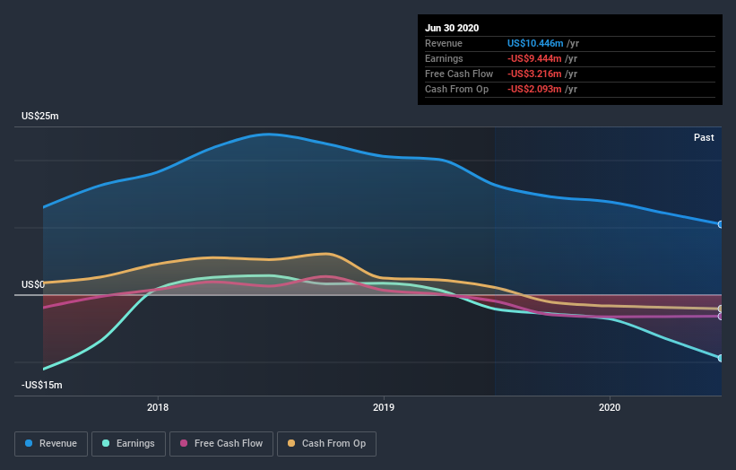Toggle the Revenue legend button
Screen dimensions: 736x470
click(x=51, y=444)
